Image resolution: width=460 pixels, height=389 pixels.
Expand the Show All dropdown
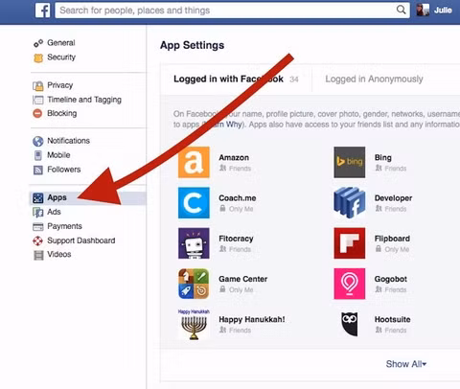click(x=406, y=364)
